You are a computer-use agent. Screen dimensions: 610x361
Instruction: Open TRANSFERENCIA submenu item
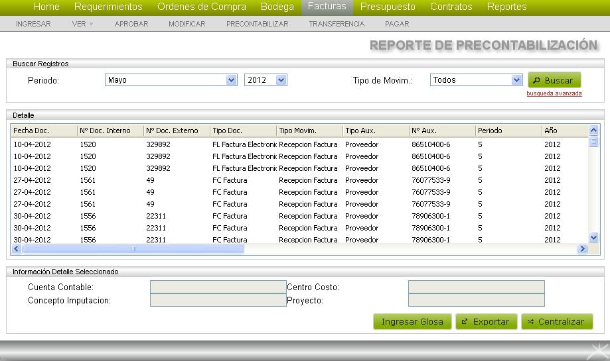pos(337,24)
